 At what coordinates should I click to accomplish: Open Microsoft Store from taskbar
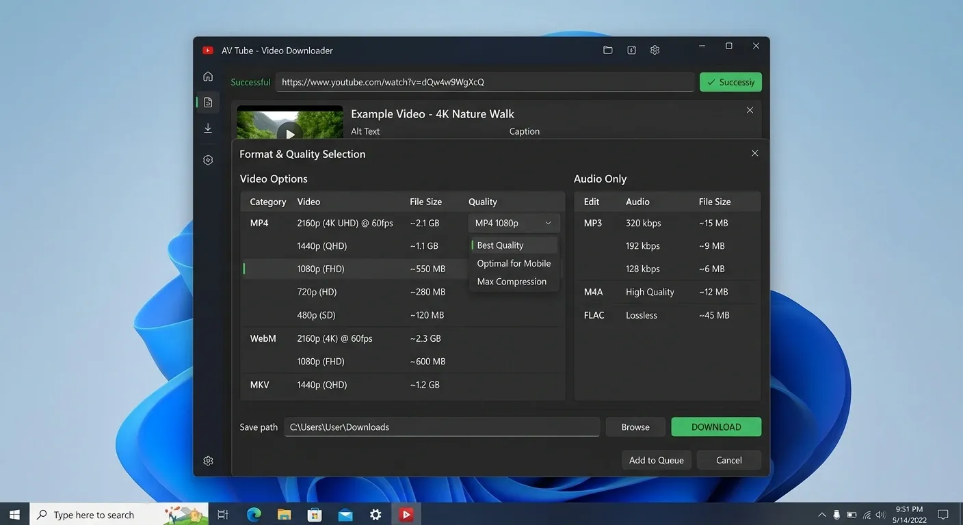click(x=315, y=515)
